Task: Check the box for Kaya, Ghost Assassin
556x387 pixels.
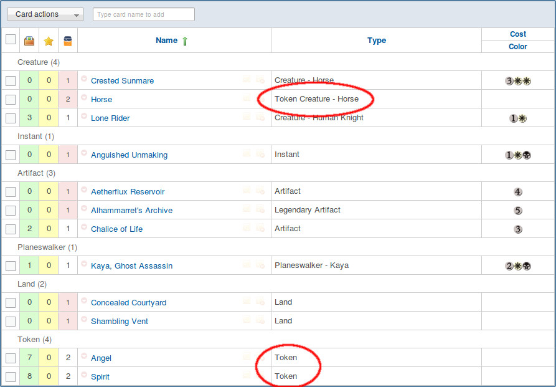Action: click(11, 266)
